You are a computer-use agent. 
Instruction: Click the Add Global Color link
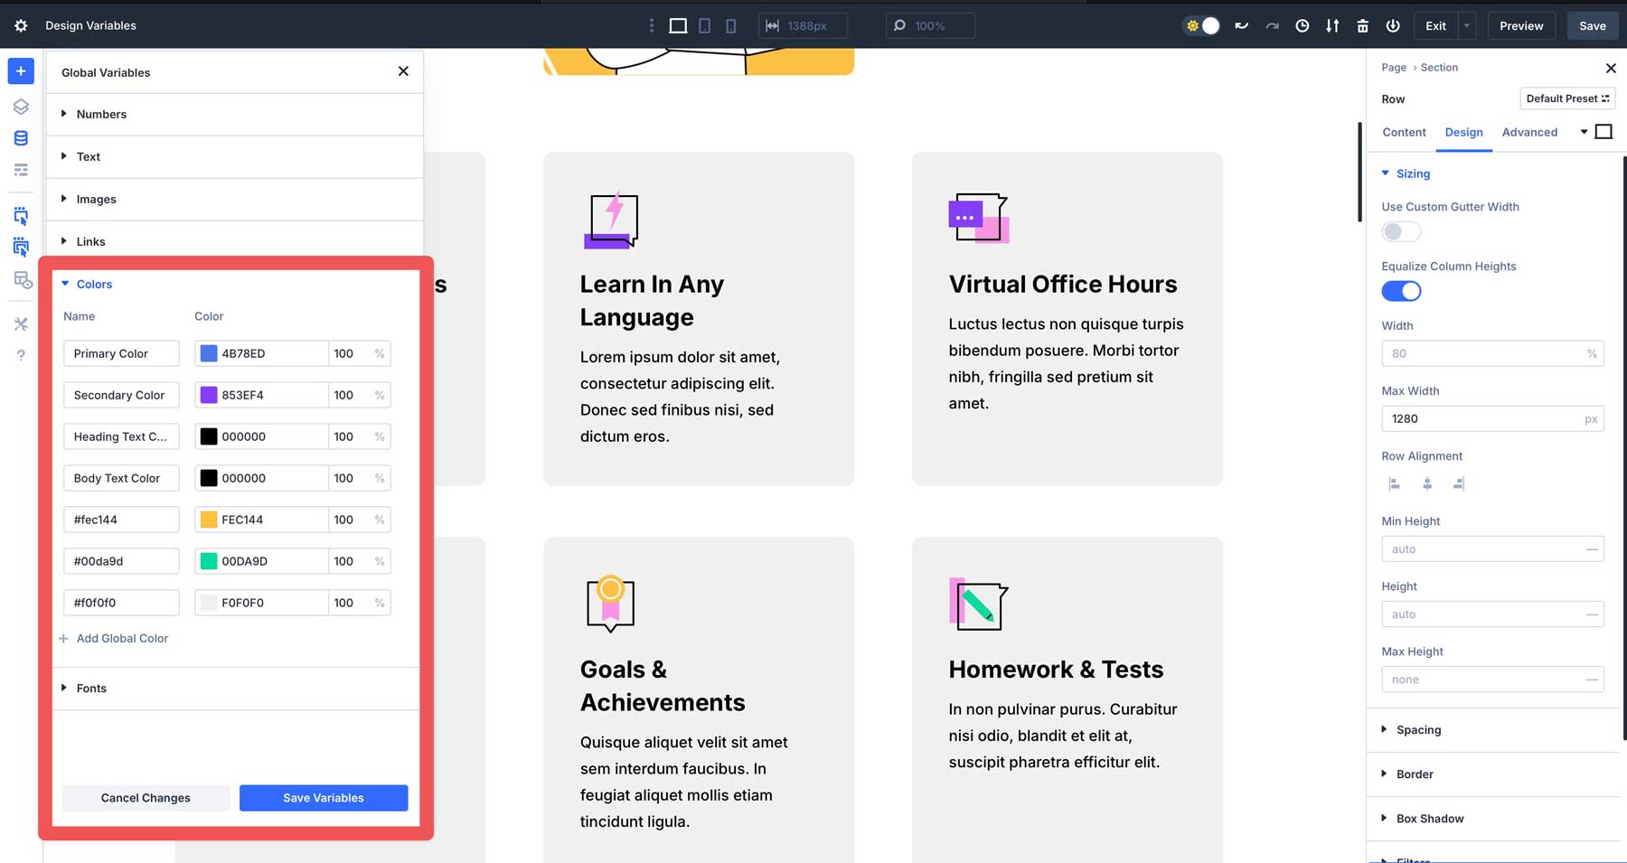122,638
